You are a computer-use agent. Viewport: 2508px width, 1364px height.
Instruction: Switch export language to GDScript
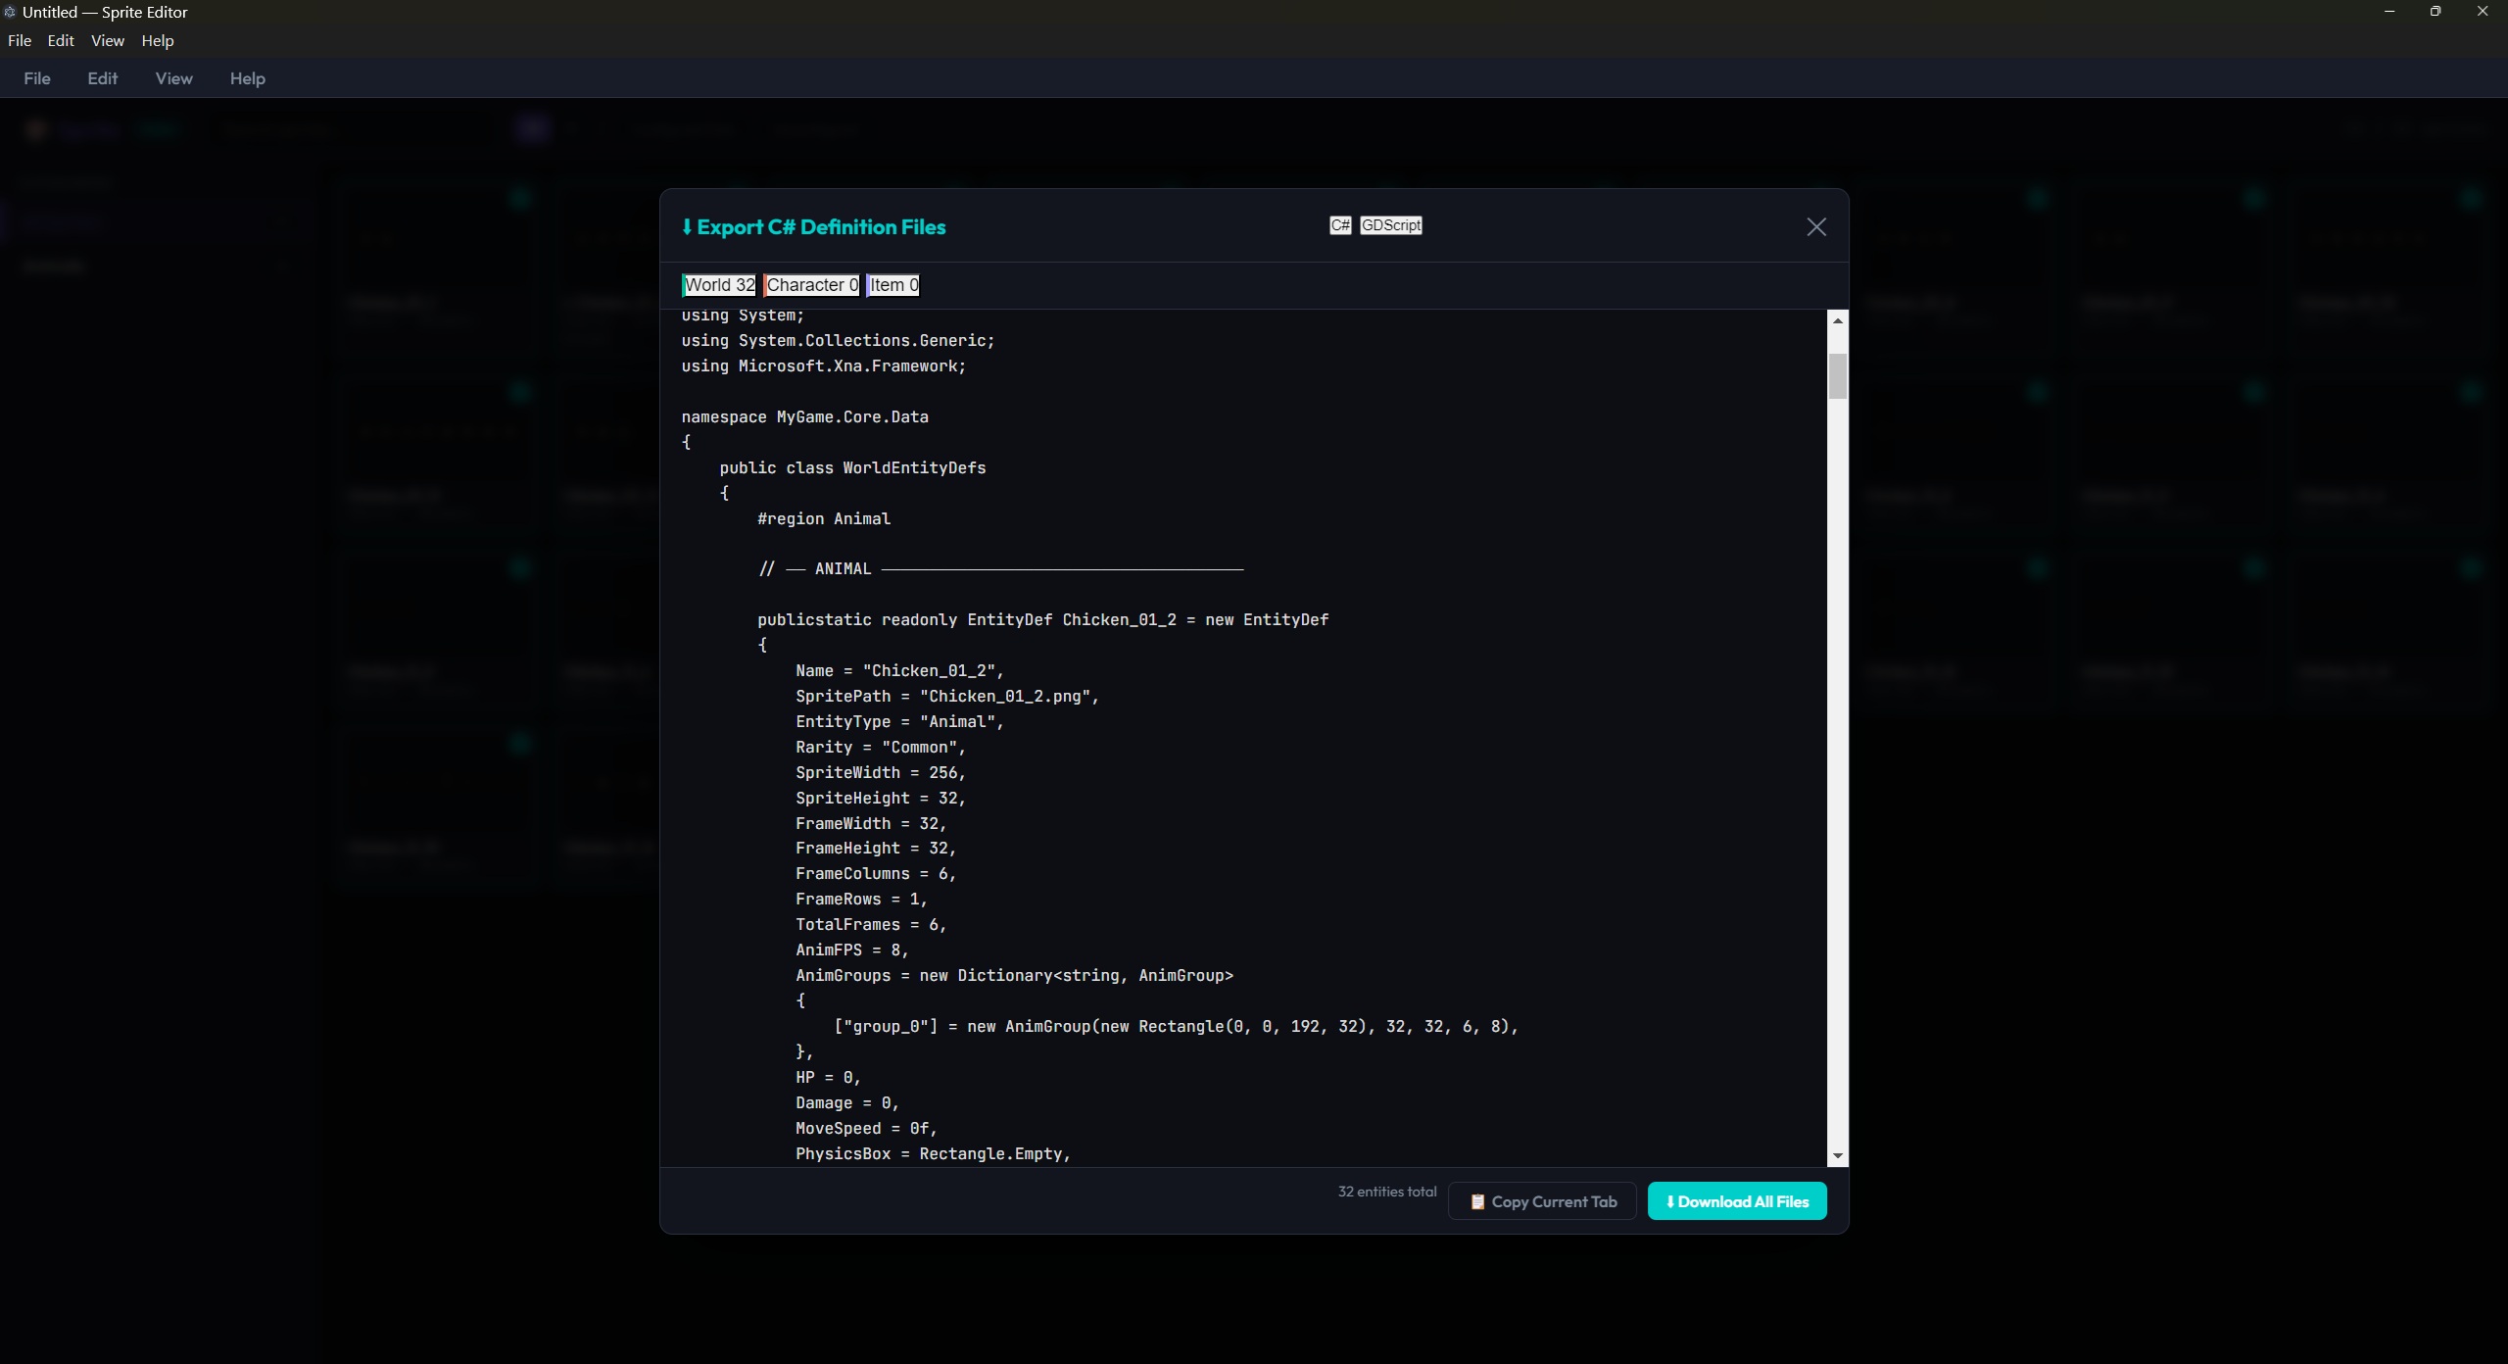1390,225
